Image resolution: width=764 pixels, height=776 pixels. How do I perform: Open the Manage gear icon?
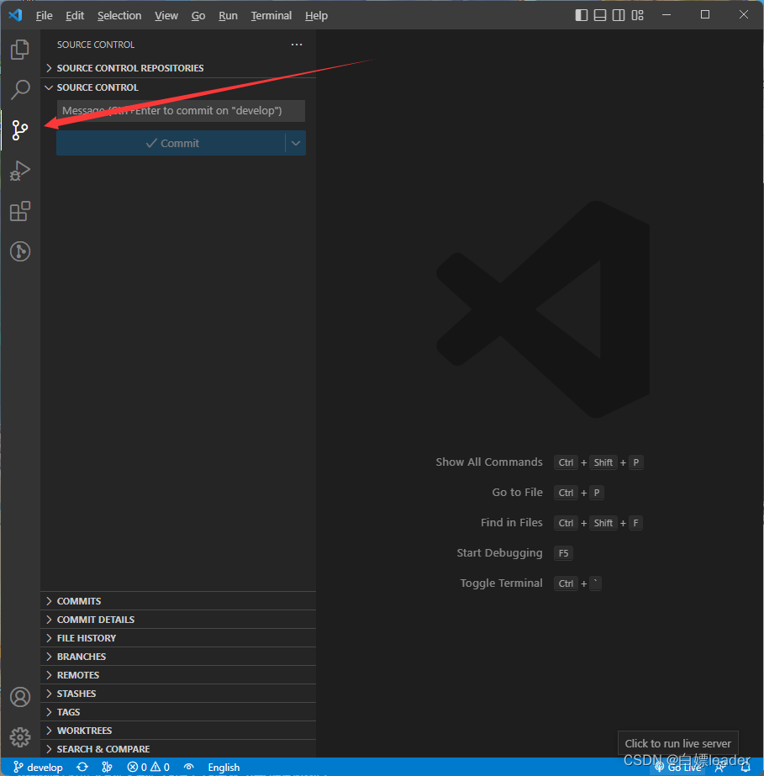tap(20, 737)
